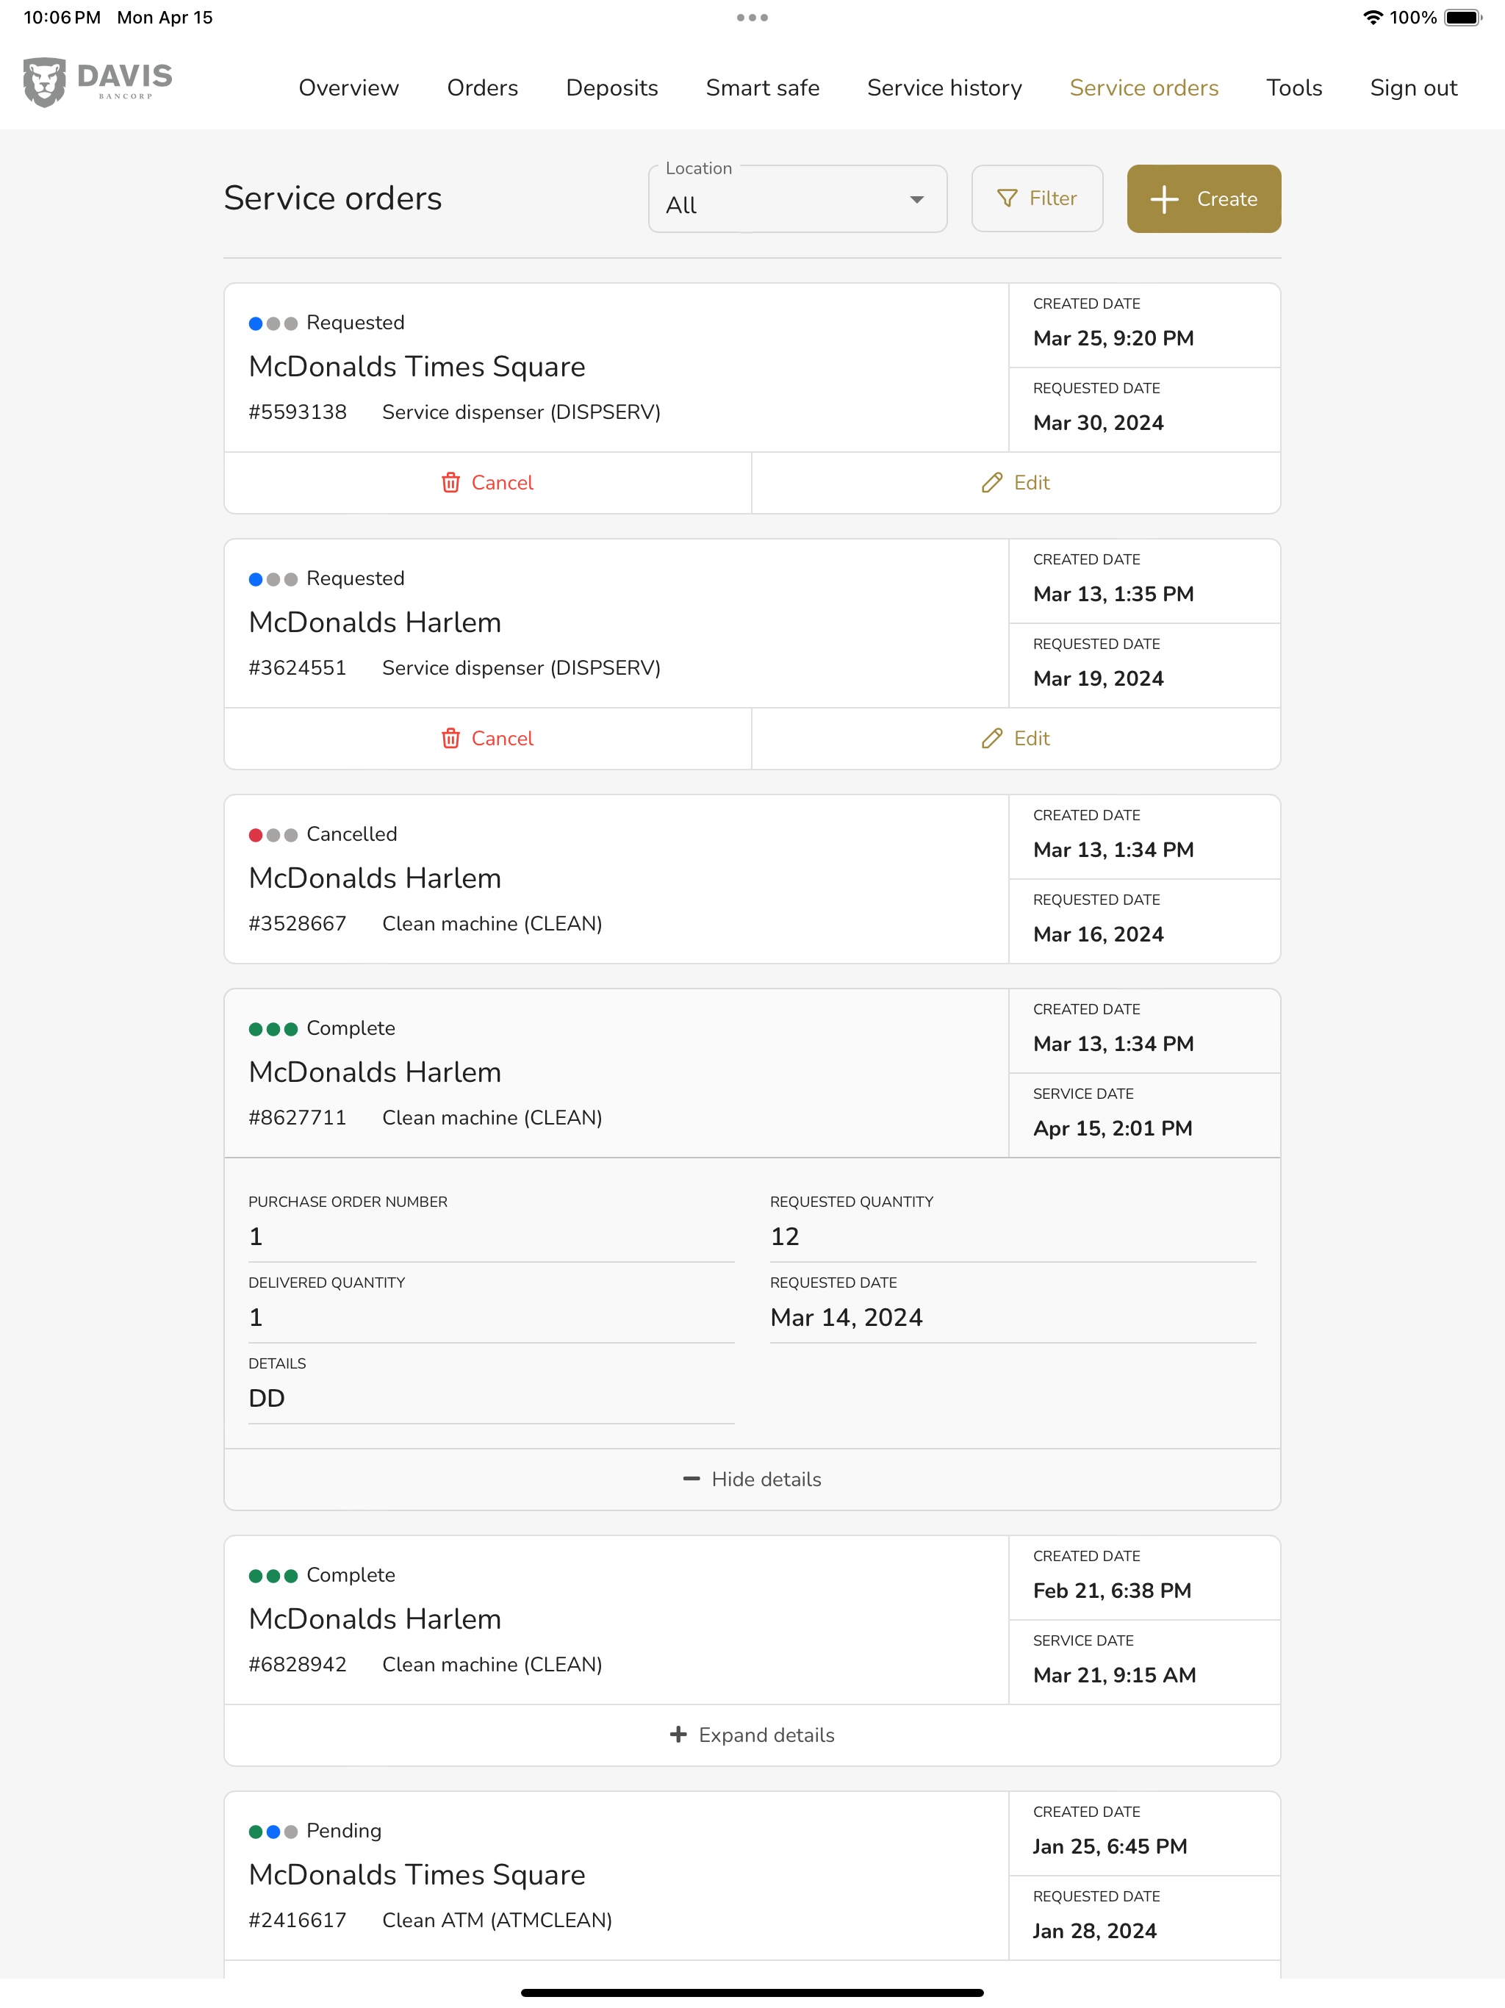View the Service history tab
This screenshot has width=1505, height=2008.
coord(944,88)
